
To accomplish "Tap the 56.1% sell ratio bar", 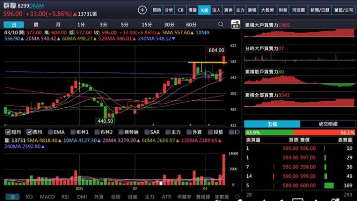I will 324,133.
